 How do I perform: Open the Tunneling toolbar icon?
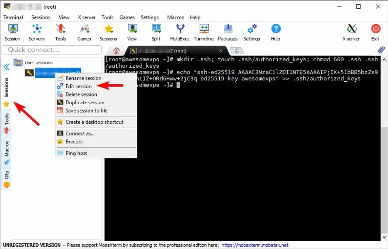point(204,32)
